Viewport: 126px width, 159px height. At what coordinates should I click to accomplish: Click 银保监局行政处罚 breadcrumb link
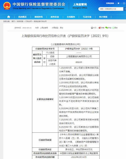[x=40, y=21]
